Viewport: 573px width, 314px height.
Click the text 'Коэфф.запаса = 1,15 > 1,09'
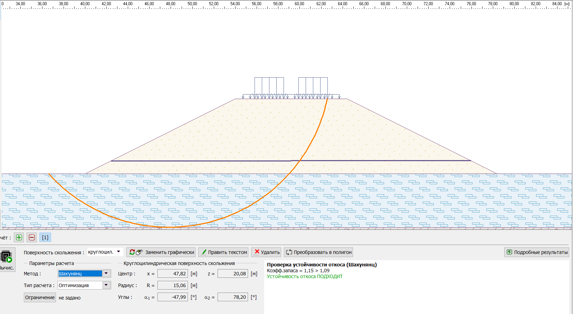click(x=298, y=271)
